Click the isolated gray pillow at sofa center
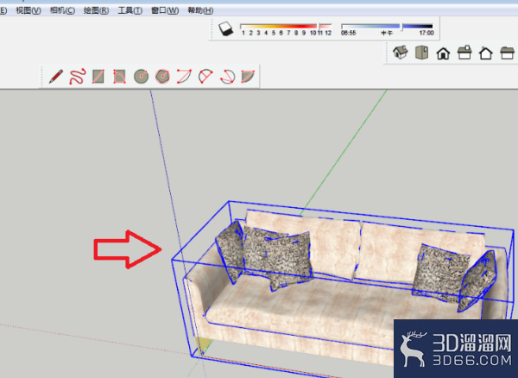 [x=288, y=261]
